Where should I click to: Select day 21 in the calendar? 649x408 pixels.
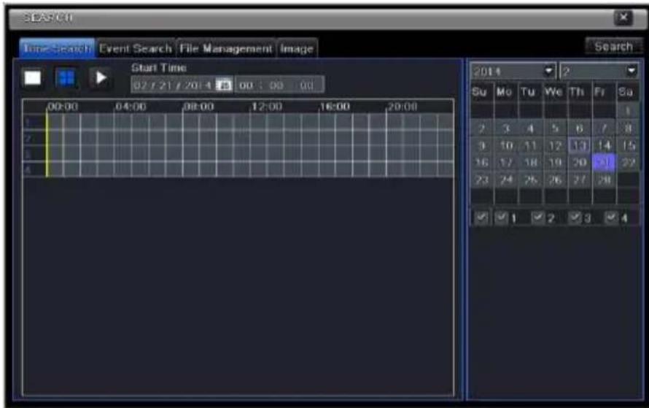pyautogui.click(x=604, y=162)
